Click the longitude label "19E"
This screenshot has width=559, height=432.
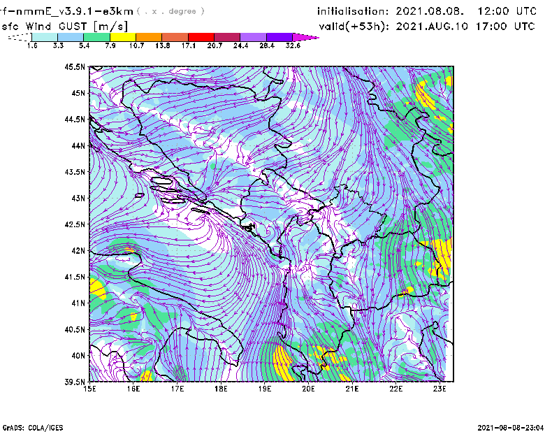(x=265, y=389)
